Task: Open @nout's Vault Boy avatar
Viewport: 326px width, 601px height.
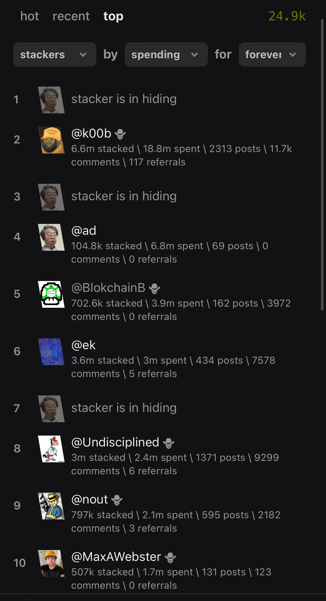Action: pyautogui.click(x=51, y=506)
